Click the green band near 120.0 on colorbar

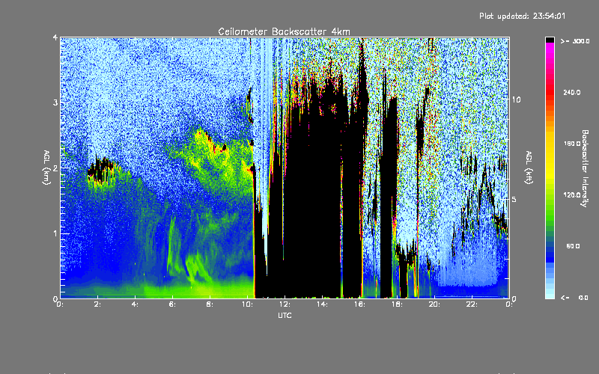point(550,198)
